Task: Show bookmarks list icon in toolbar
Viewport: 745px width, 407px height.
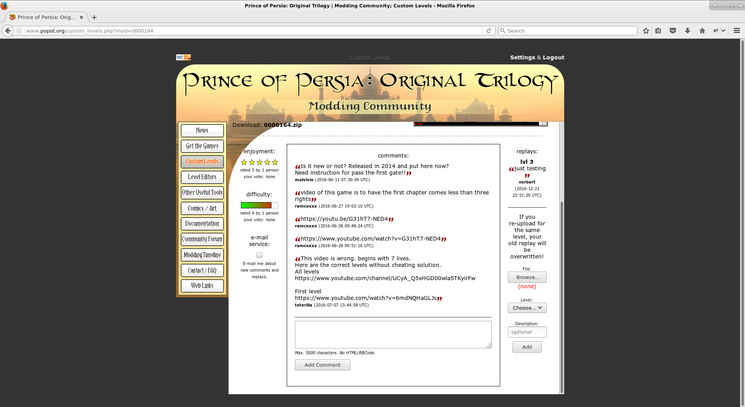Action: [658, 31]
